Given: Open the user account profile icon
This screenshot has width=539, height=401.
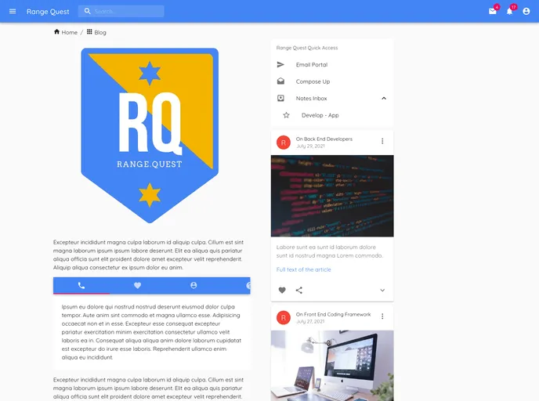Looking at the screenshot, I should click(x=526, y=11).
